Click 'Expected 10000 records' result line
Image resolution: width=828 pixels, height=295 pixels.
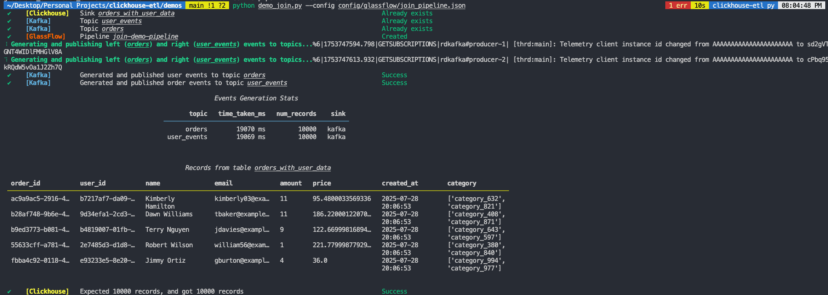pos(162,291)
